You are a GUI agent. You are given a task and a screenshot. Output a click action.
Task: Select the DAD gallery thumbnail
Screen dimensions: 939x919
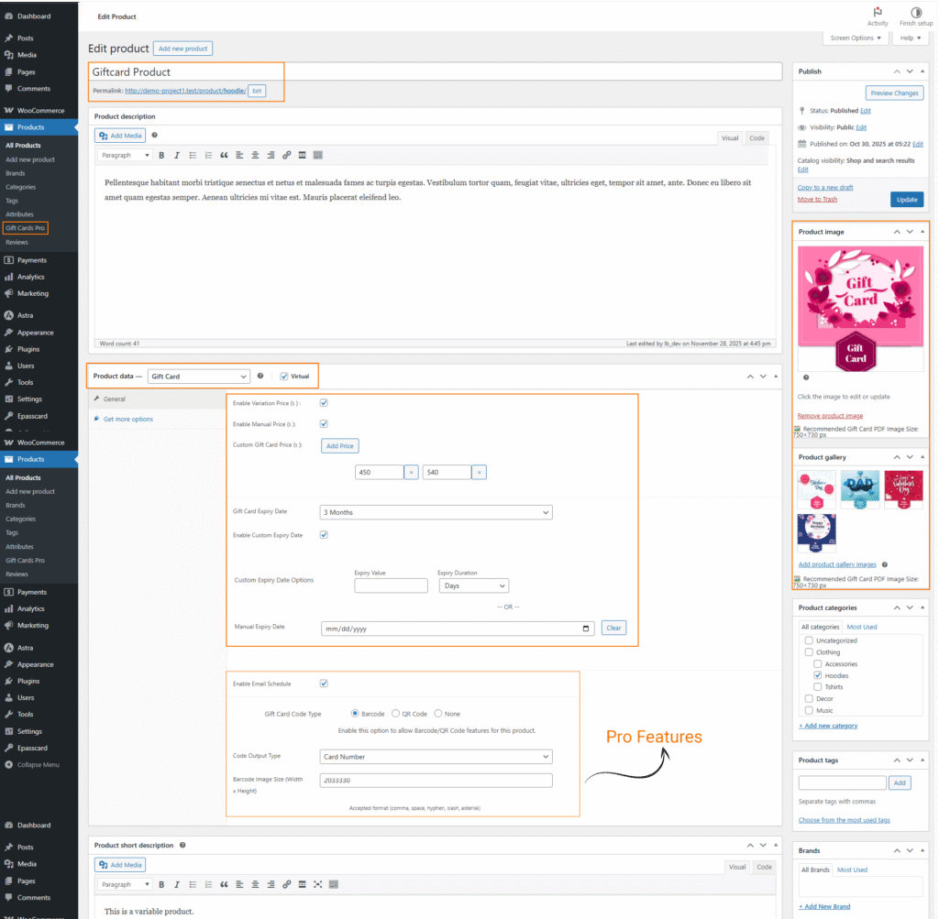(860, 490)
